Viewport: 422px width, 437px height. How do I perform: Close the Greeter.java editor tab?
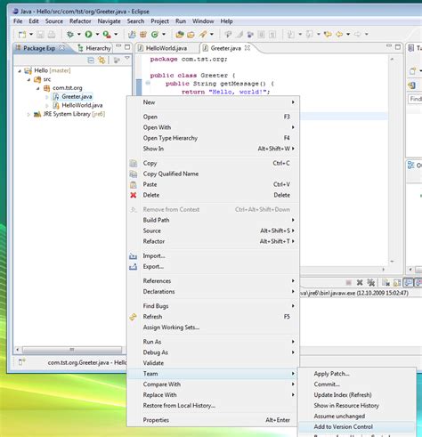coord(248,48)
